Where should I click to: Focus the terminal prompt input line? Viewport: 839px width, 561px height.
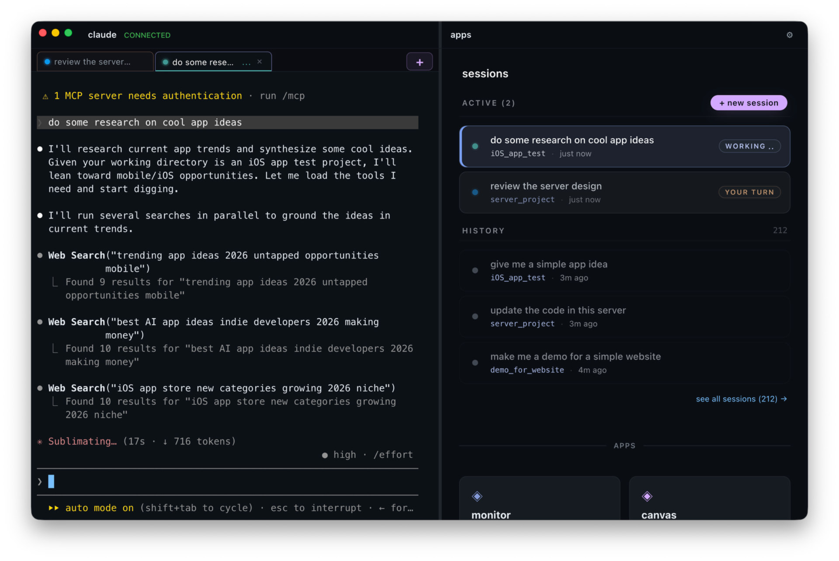tap(227, 482)
